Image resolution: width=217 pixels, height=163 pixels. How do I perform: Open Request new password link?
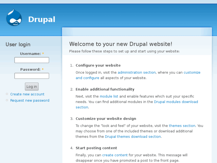pos(30,100)
